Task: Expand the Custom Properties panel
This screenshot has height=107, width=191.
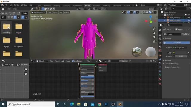Action: (x=172, y=67)
